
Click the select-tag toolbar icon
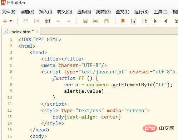pos(95,21)
